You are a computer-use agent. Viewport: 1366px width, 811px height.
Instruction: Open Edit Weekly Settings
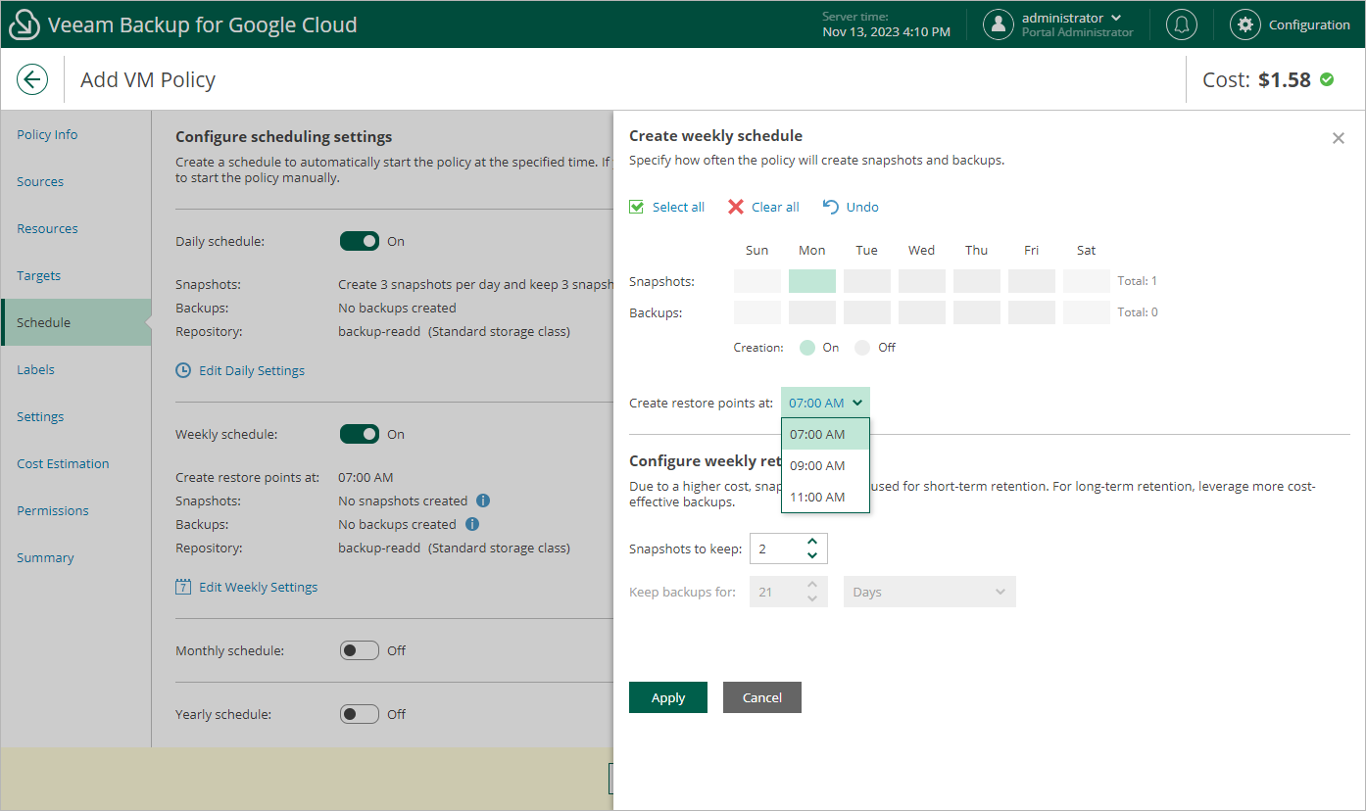click(x=259, y=587)
